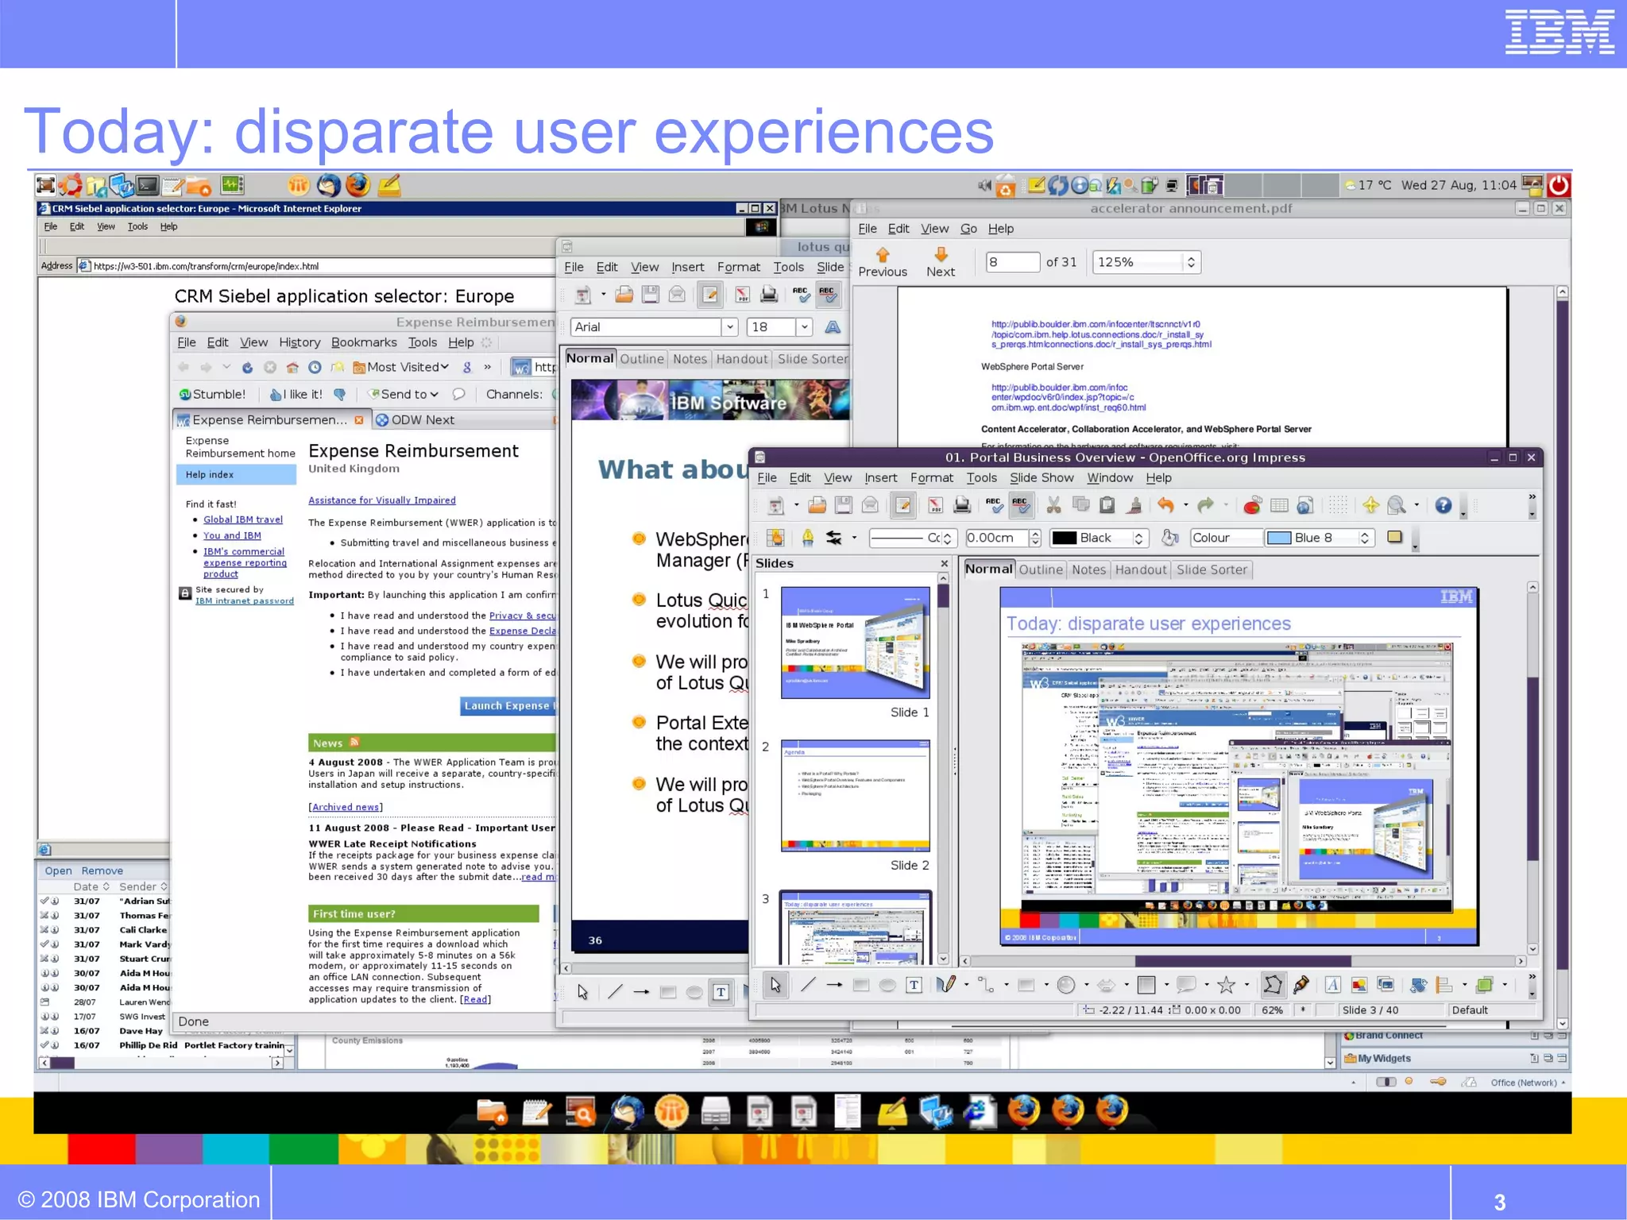Screen dimensions: 1627x1220
Task: Click Home icon in Firefox toolbar
Action: (292, 367)
